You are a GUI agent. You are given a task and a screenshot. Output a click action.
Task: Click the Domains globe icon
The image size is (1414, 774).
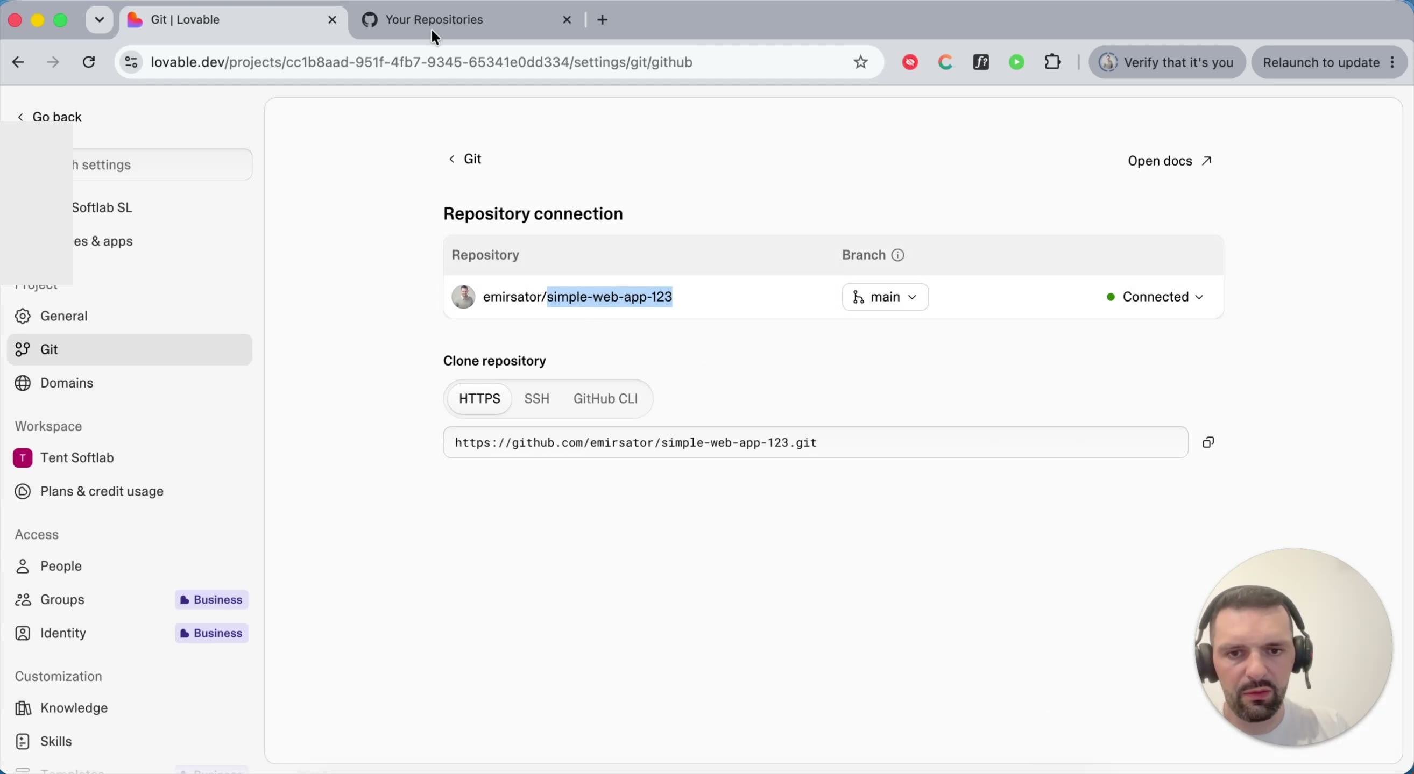(x=23, y=383)
